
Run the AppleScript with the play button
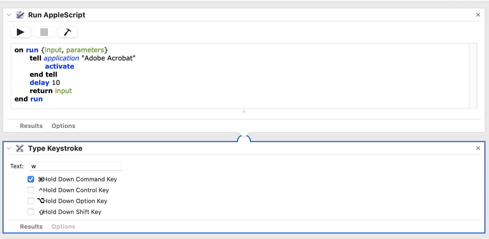tap(20, 32)
